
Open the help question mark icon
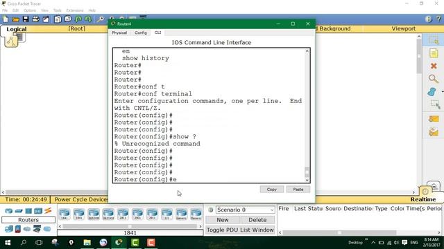pyautogui.click(x=438, y=19)
